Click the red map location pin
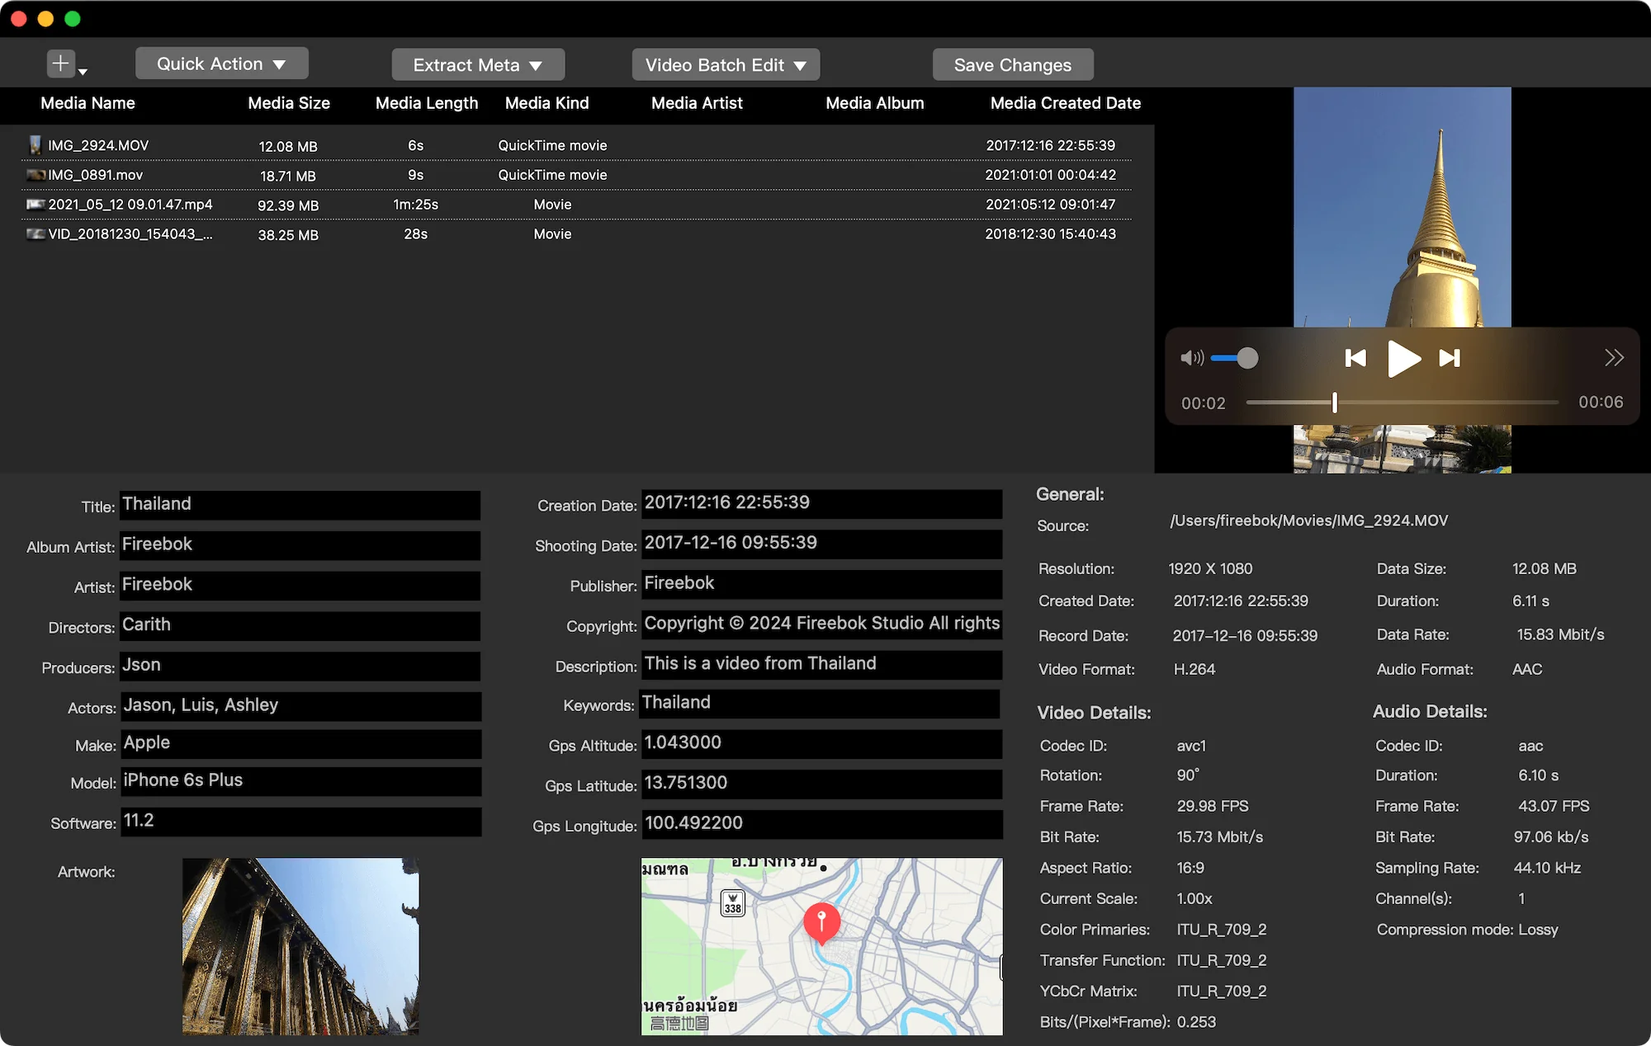 [x=821, y=921]
